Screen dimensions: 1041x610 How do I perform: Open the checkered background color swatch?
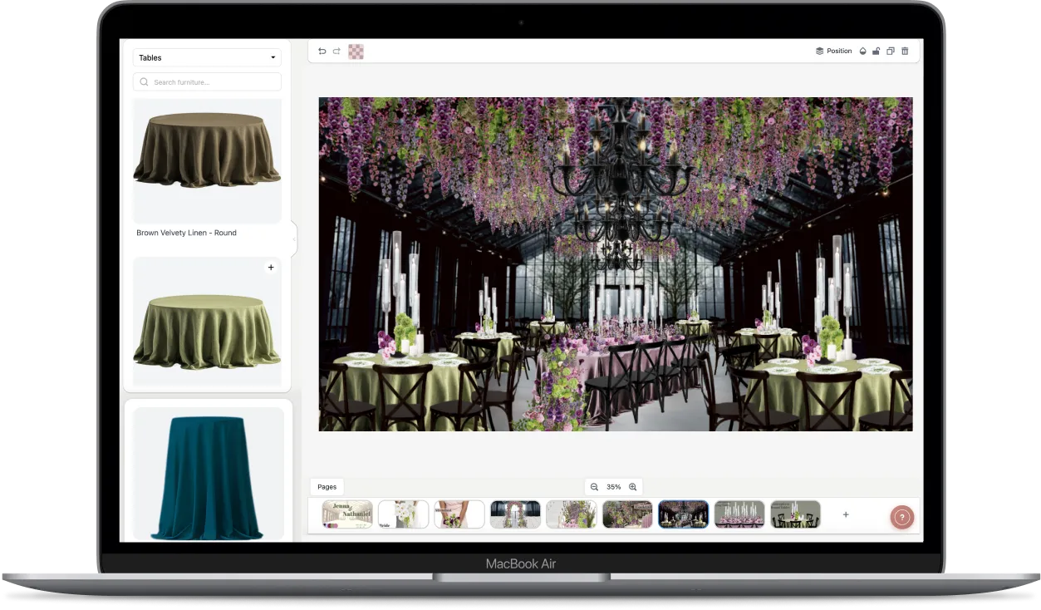point(356,52)
